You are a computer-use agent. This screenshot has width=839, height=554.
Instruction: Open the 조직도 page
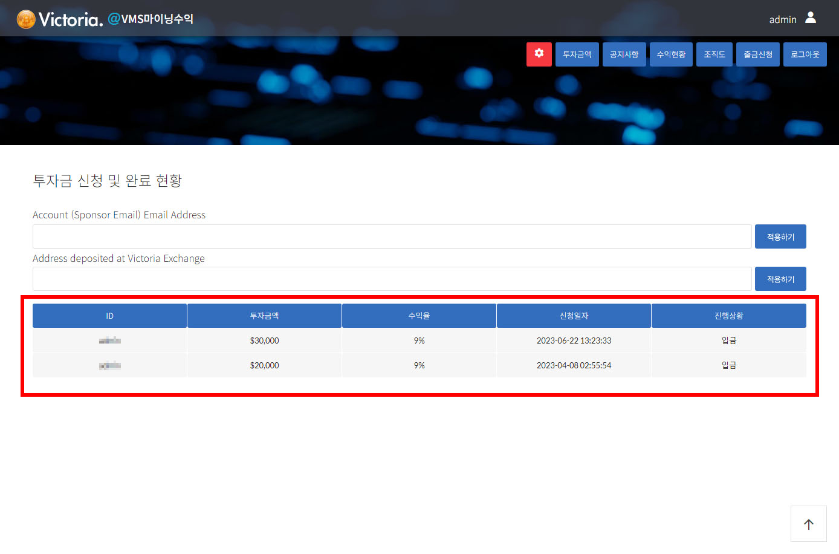(x=714, y=54)
